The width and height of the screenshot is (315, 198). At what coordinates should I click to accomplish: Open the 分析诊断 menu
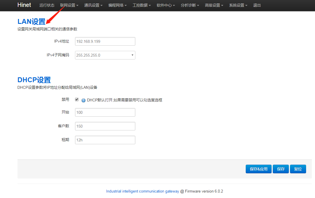click(190, 5)
